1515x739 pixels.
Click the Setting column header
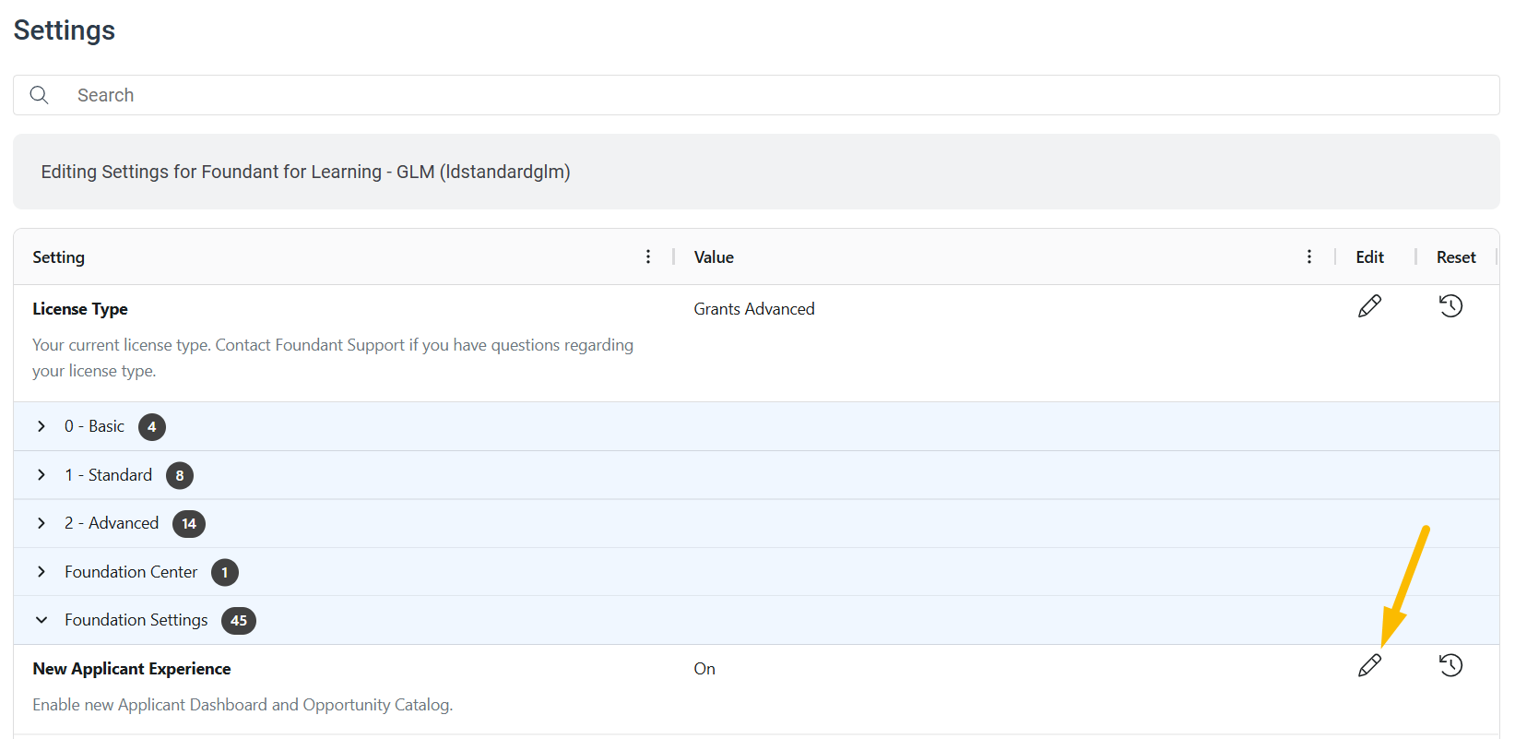coord(58,257)
